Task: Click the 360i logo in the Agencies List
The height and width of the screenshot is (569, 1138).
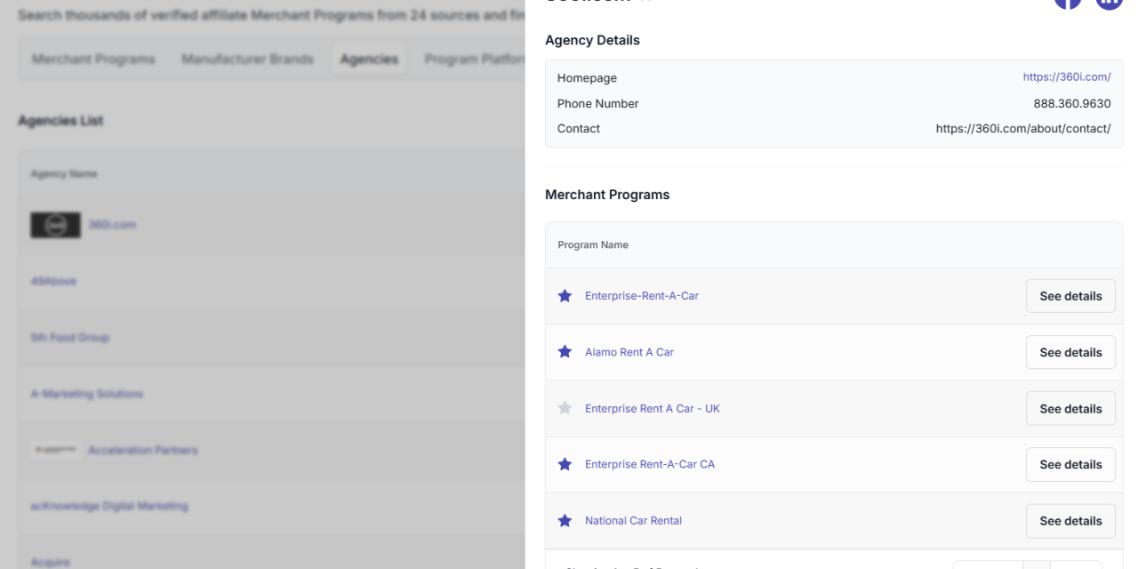Action: click(55, 224)
